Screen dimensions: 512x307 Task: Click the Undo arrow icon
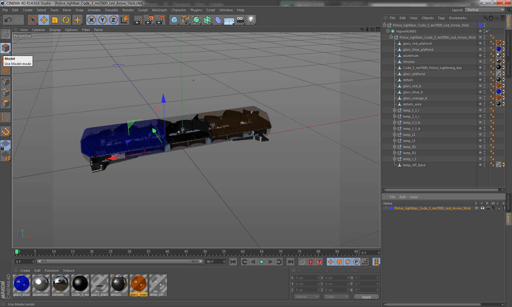coord(8,20)
